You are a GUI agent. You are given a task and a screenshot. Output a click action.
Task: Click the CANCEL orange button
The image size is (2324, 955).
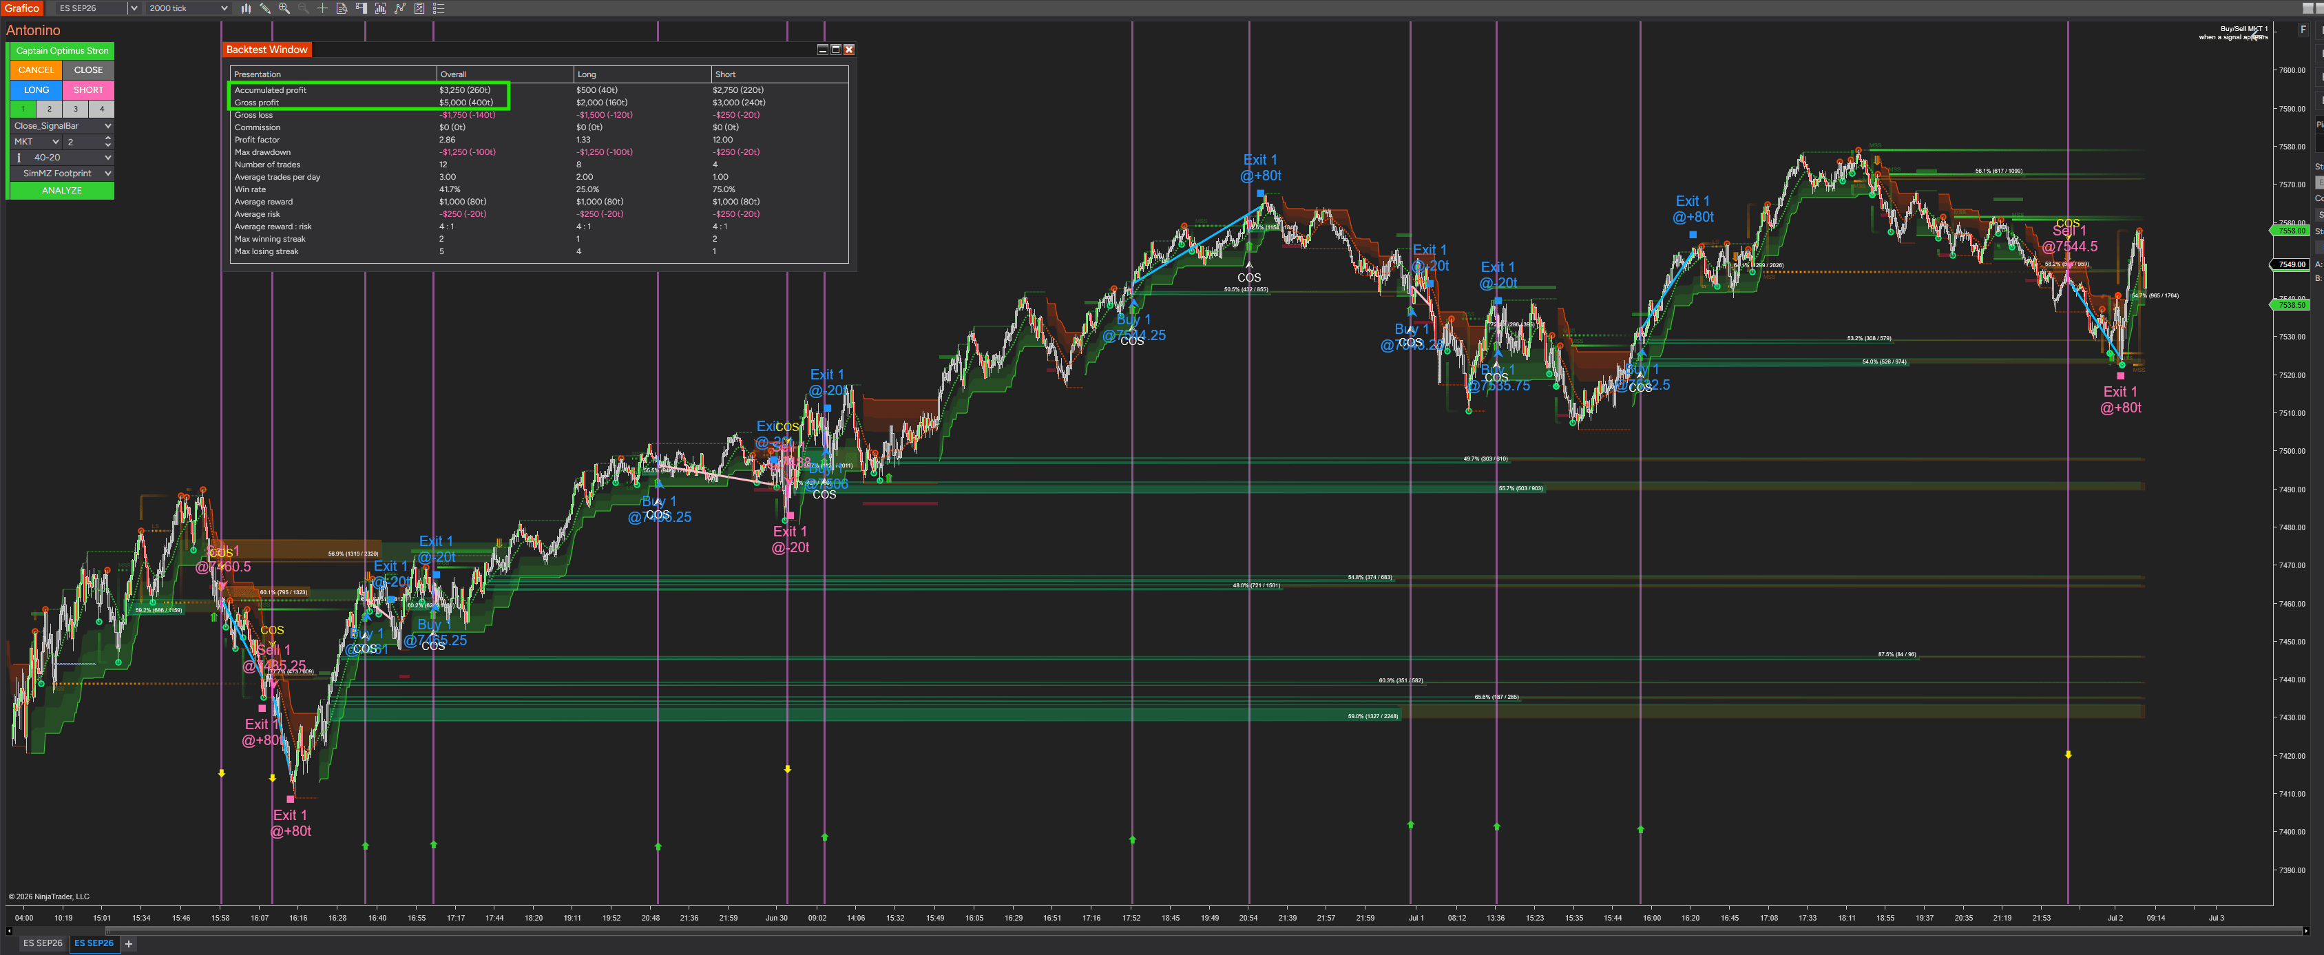tap(36, 70)
